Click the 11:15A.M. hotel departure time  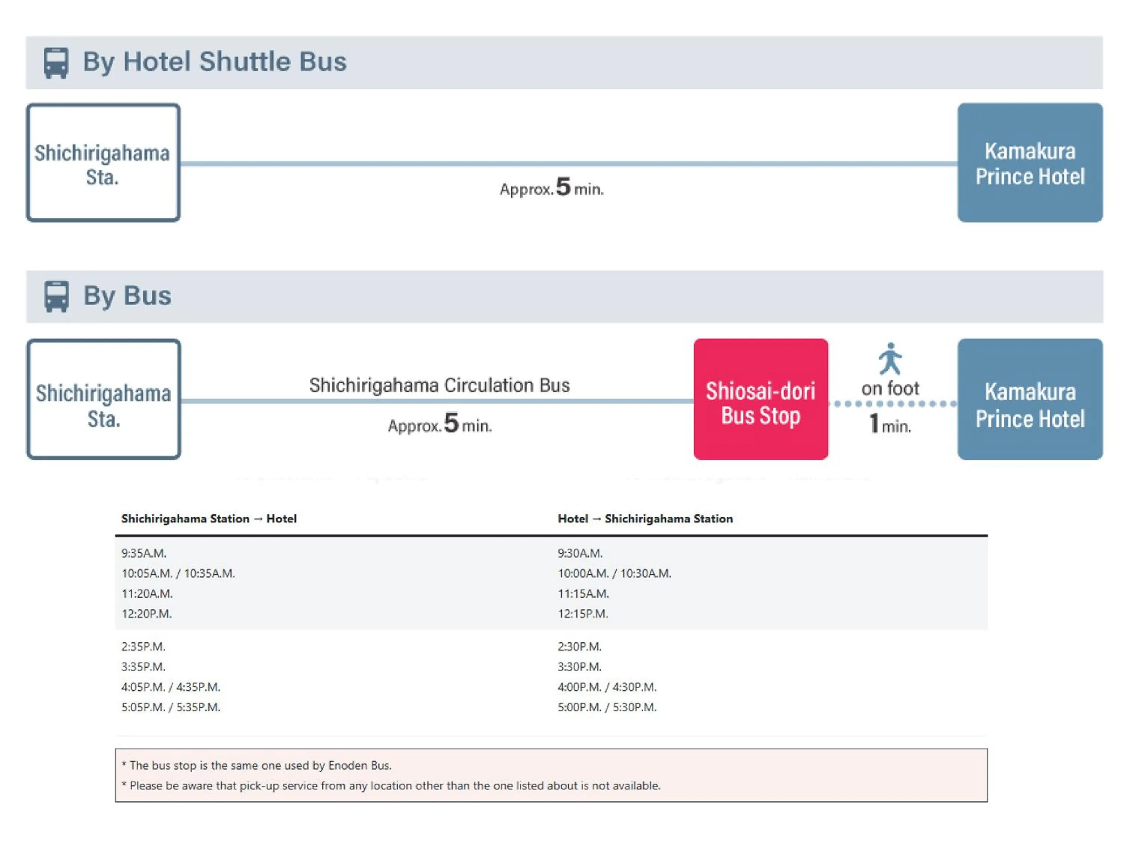(583, 593)
